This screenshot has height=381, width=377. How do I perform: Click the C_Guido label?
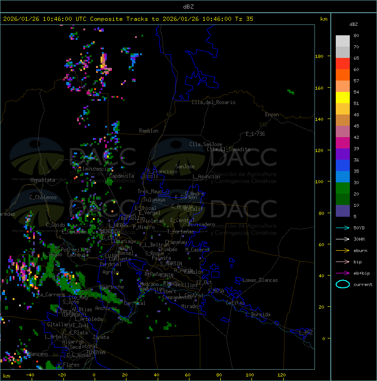[x=55, y=225]
